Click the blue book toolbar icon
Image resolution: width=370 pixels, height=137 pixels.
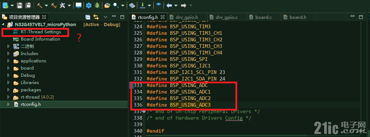(132, 5)
